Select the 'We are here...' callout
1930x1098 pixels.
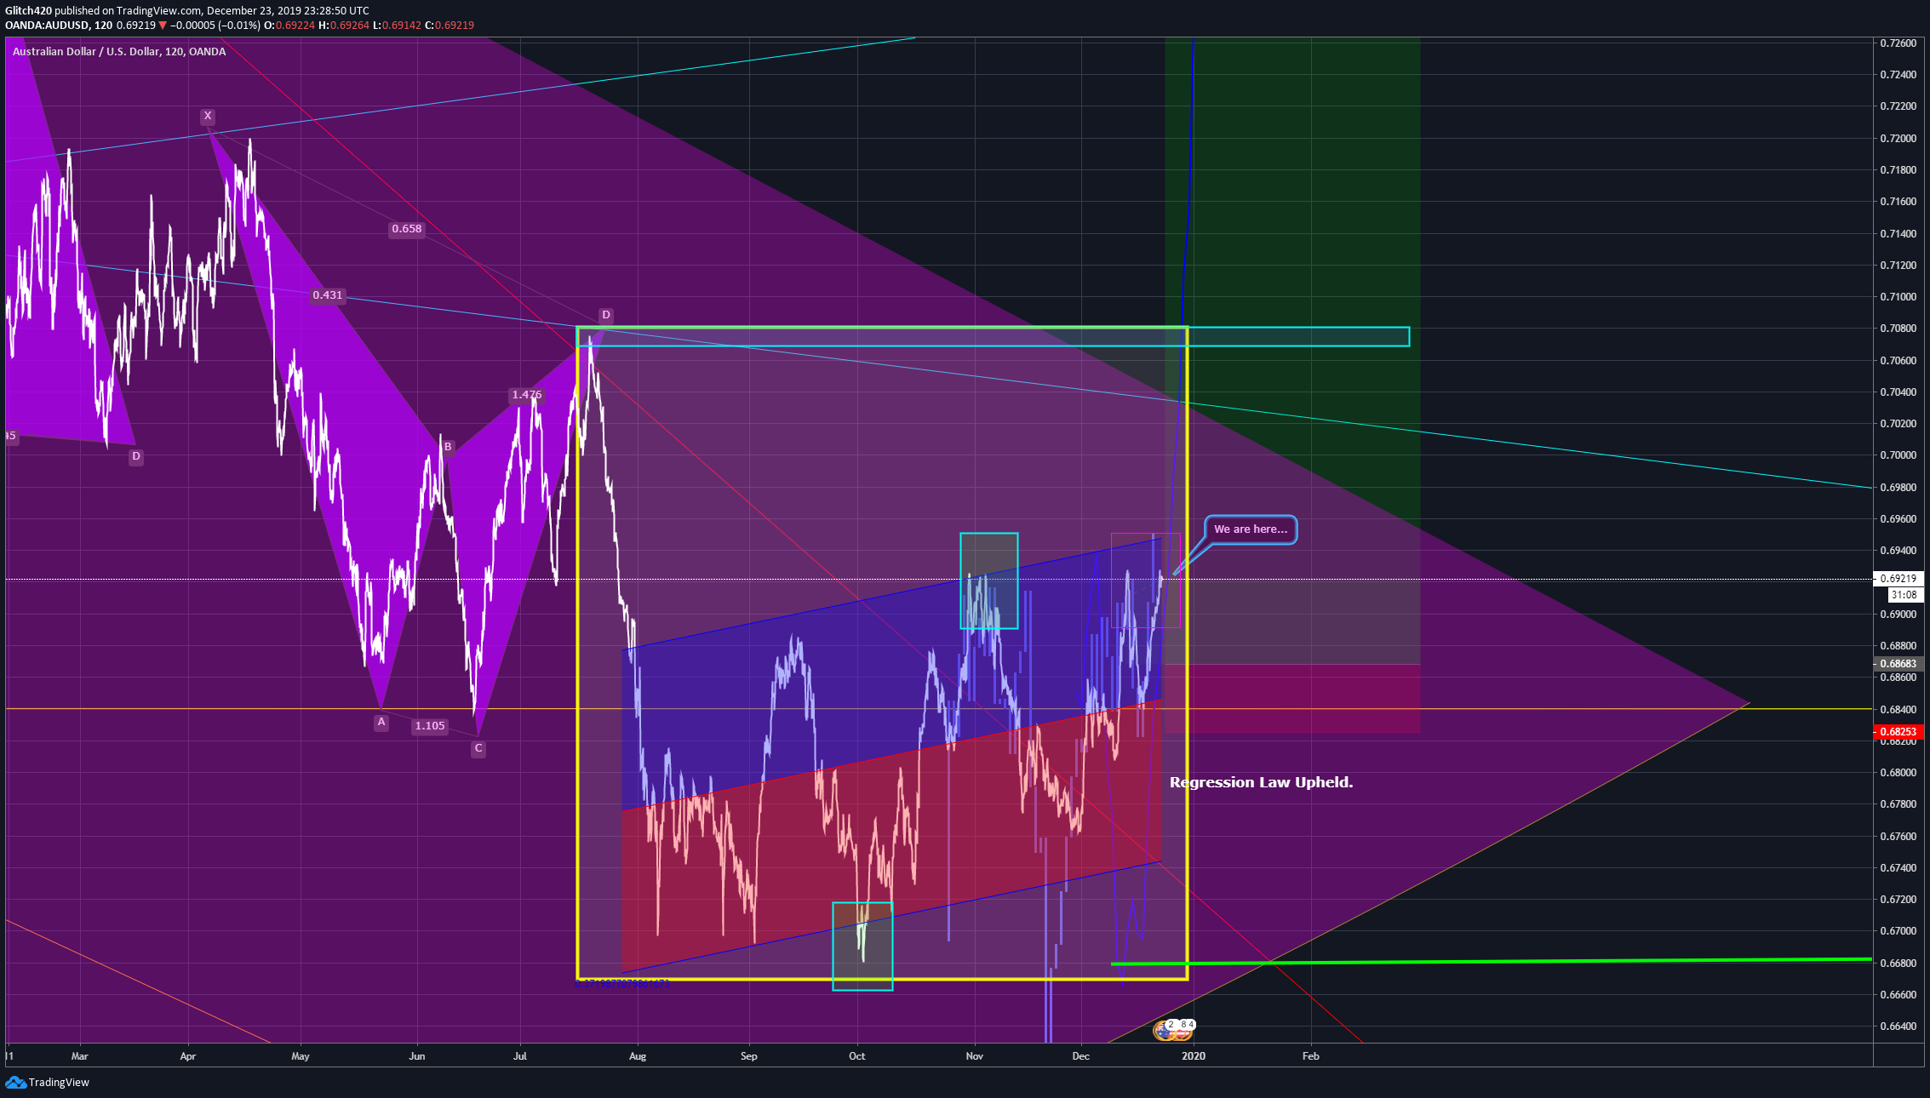[x=1251, y=529]
